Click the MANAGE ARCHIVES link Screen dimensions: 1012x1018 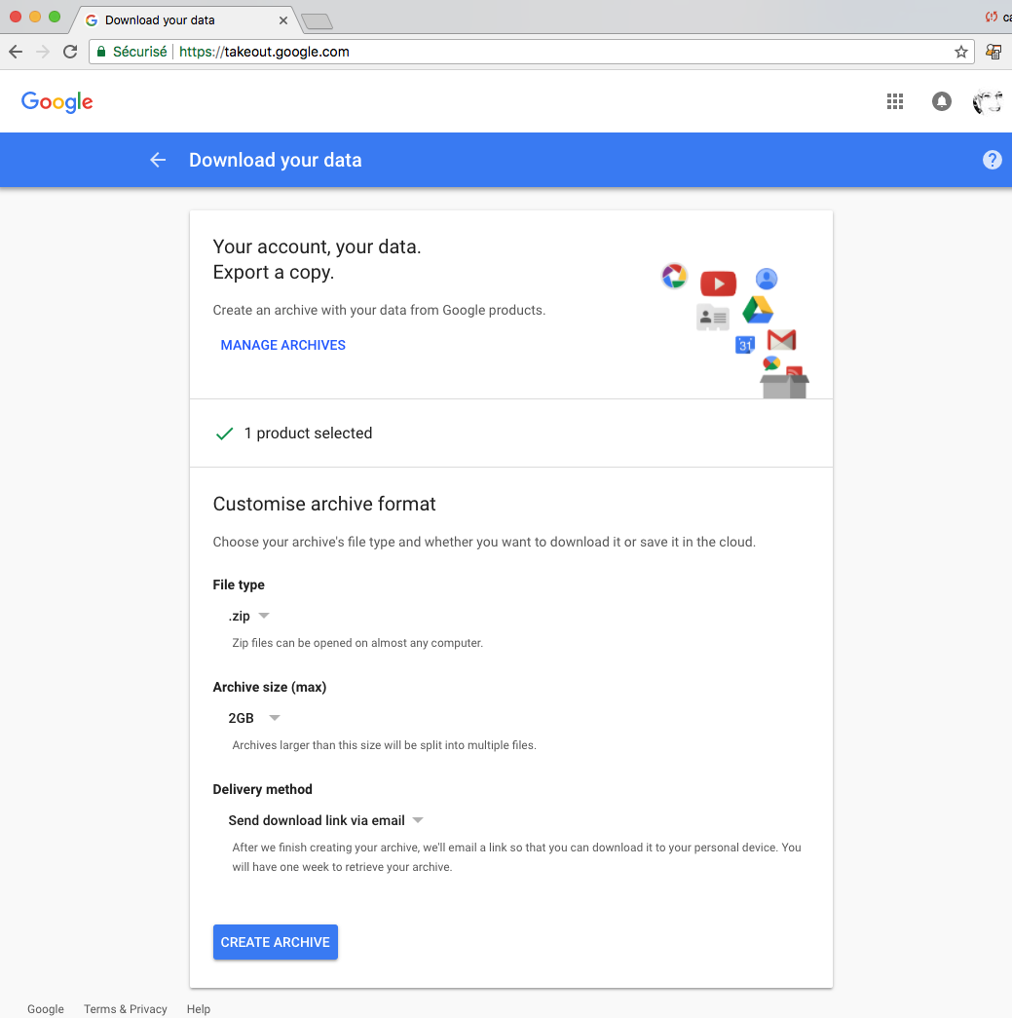(283, 346)
